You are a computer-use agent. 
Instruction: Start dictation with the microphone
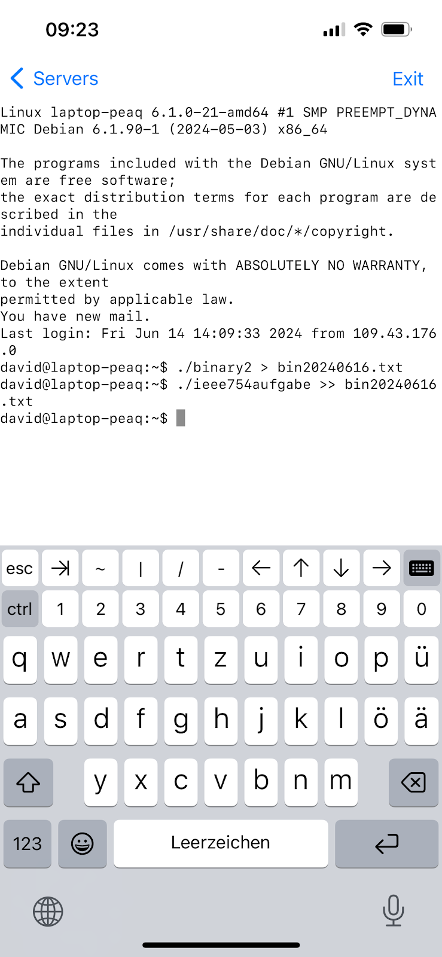pos(393,910)
